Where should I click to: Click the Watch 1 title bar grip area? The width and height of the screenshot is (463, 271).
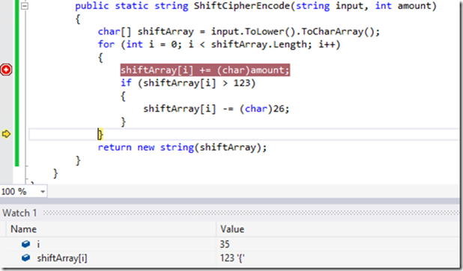(251, 213)
